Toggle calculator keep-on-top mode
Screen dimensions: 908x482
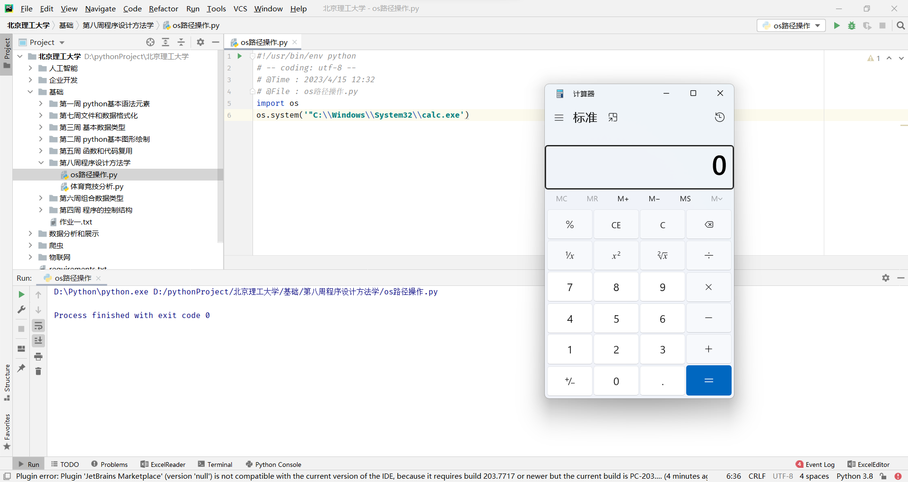pos(613,118)
